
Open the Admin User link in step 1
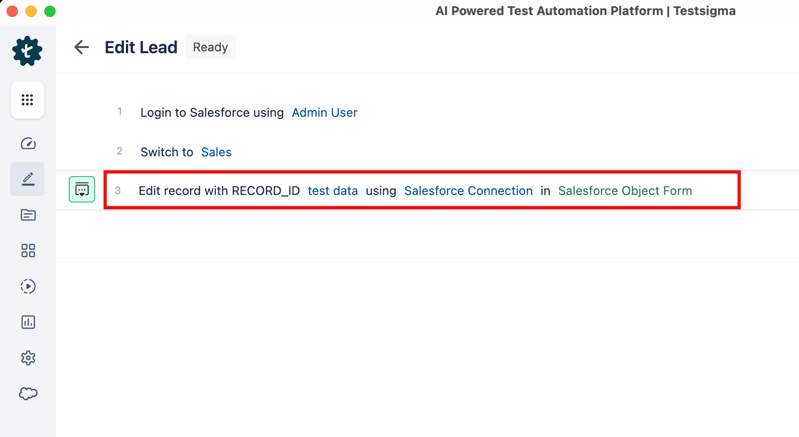[x=325, y=113]
